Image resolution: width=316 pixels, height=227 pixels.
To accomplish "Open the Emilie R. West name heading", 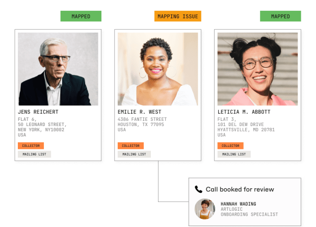I will point(140,112).
